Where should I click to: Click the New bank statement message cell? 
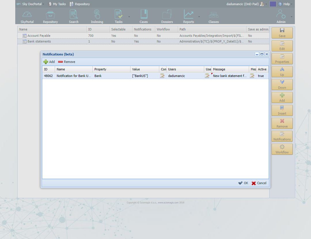(x=230, y=76)
